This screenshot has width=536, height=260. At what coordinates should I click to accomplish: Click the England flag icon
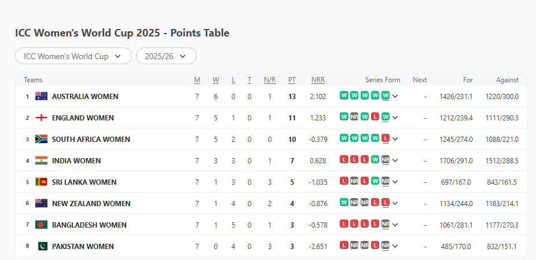pos(41,118)
